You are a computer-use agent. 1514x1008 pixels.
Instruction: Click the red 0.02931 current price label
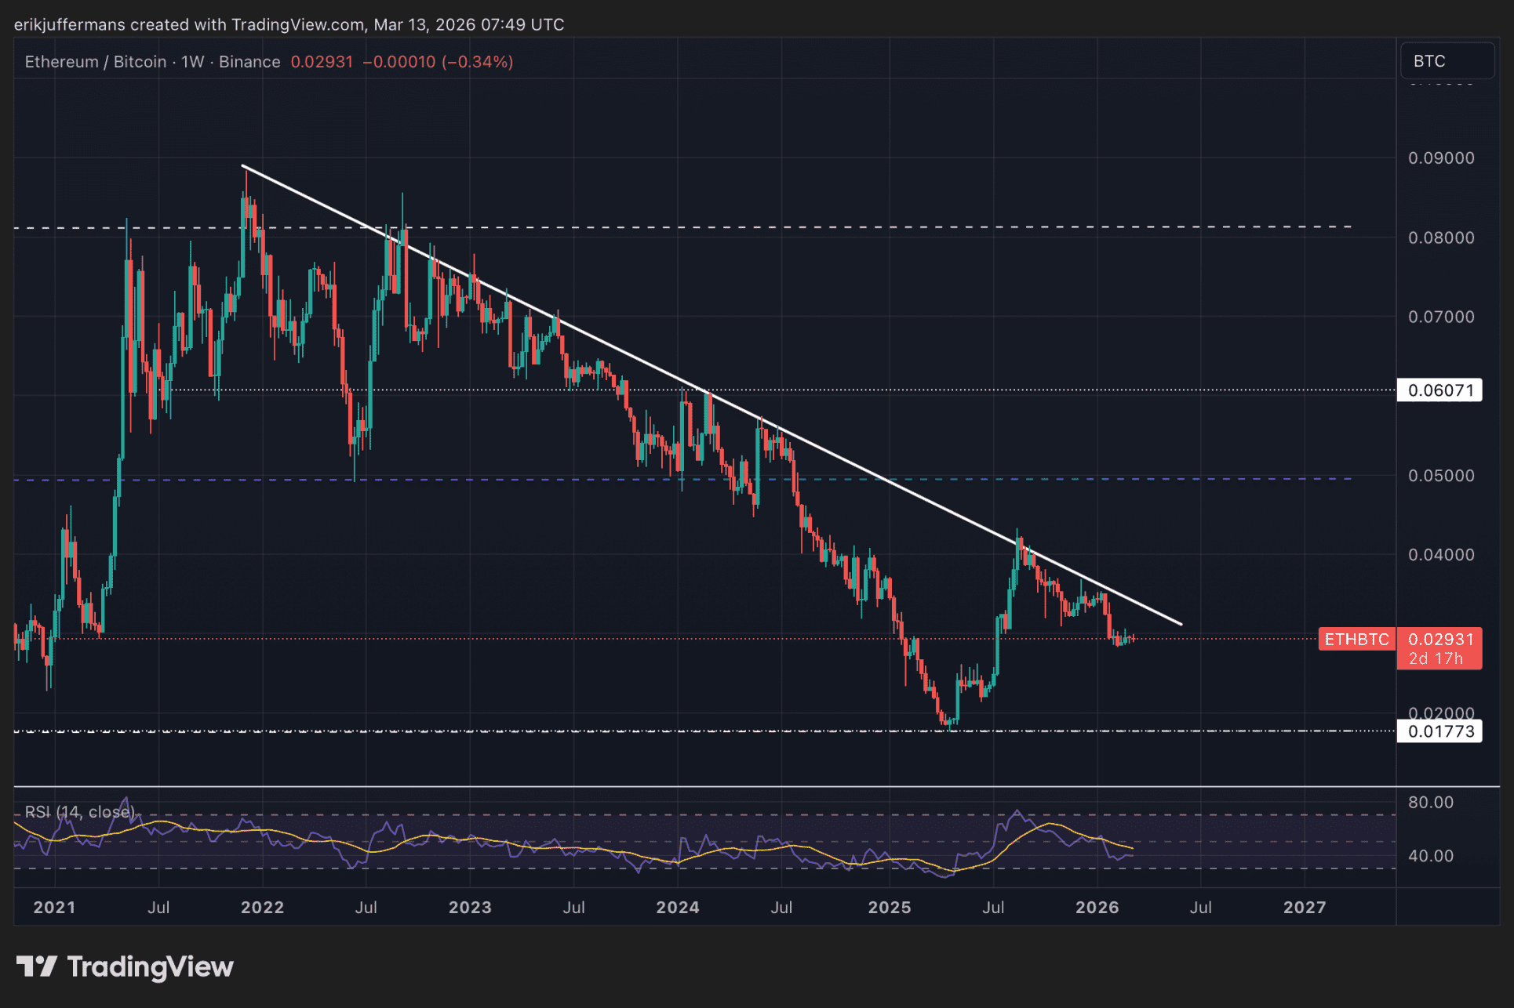coord(1440,639)
